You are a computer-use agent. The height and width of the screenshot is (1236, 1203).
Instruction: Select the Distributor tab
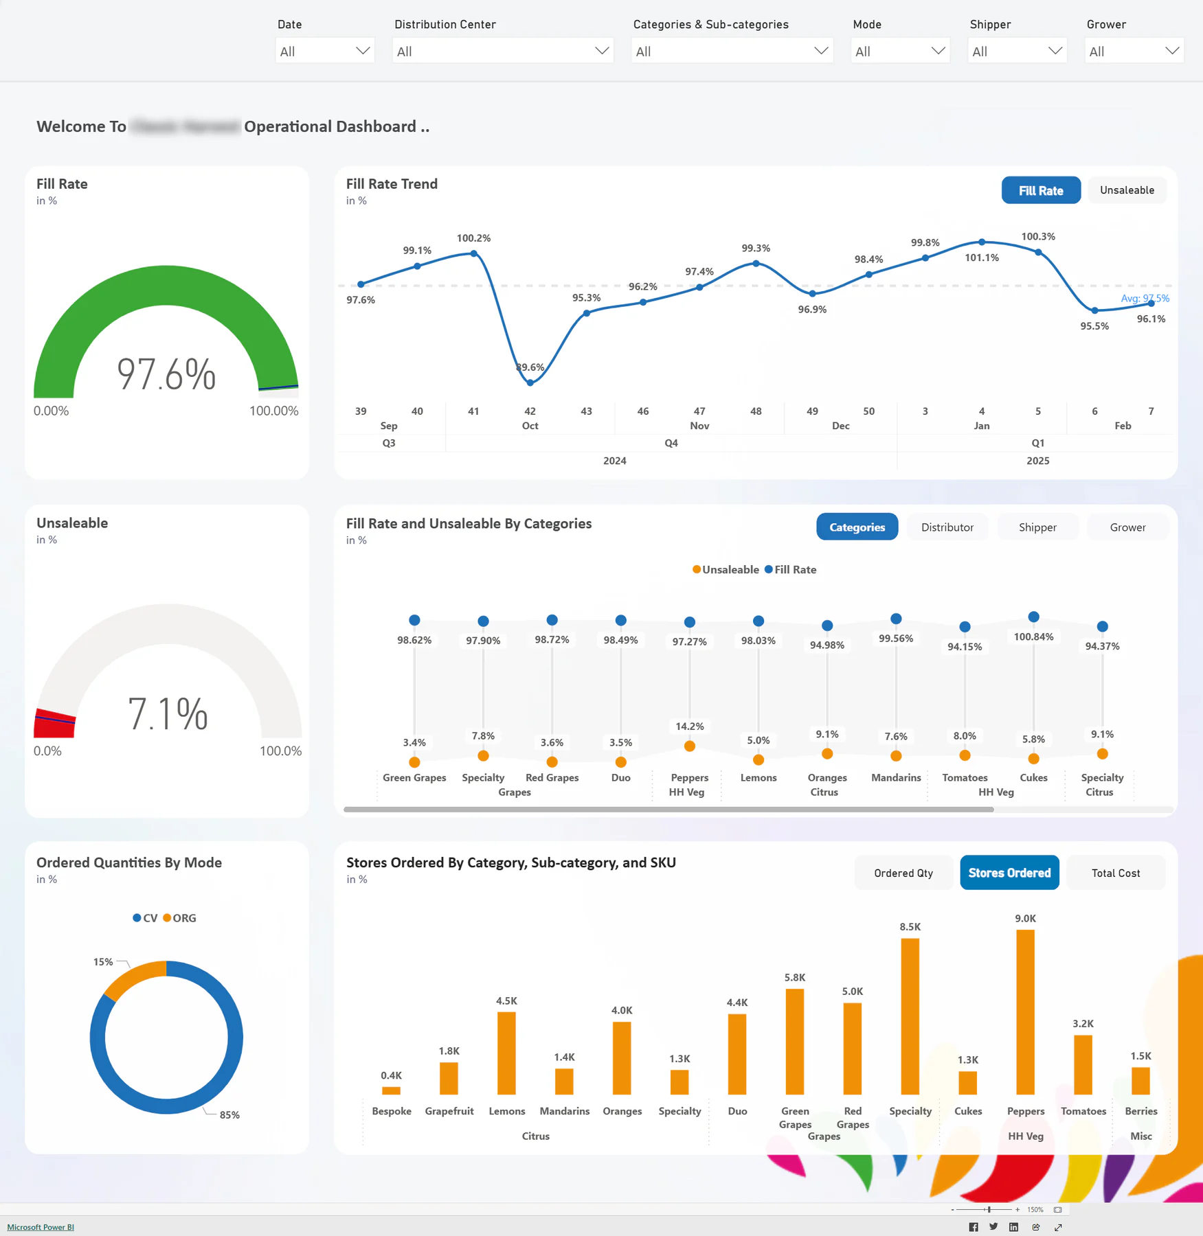pyautogui.click(x=947, y=527)
